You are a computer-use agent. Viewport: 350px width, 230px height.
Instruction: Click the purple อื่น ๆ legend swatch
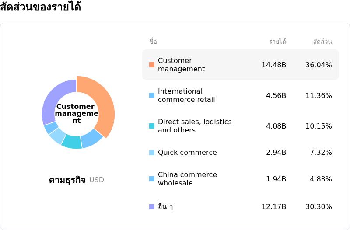152,207
